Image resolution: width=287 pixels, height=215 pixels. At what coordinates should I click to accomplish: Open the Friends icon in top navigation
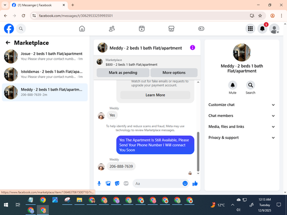pyautogui.click(x=112, y=29)
